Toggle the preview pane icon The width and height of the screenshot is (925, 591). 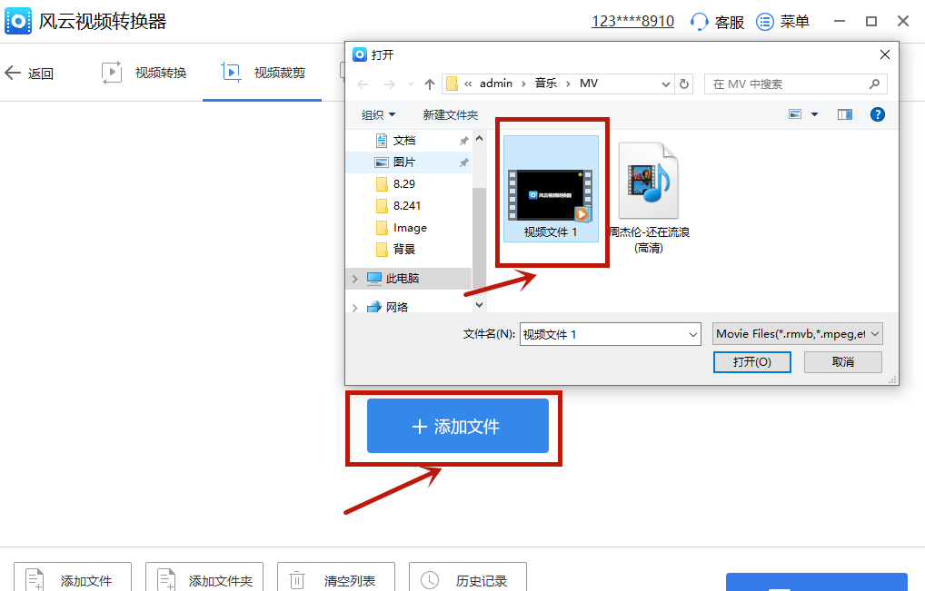845,114
